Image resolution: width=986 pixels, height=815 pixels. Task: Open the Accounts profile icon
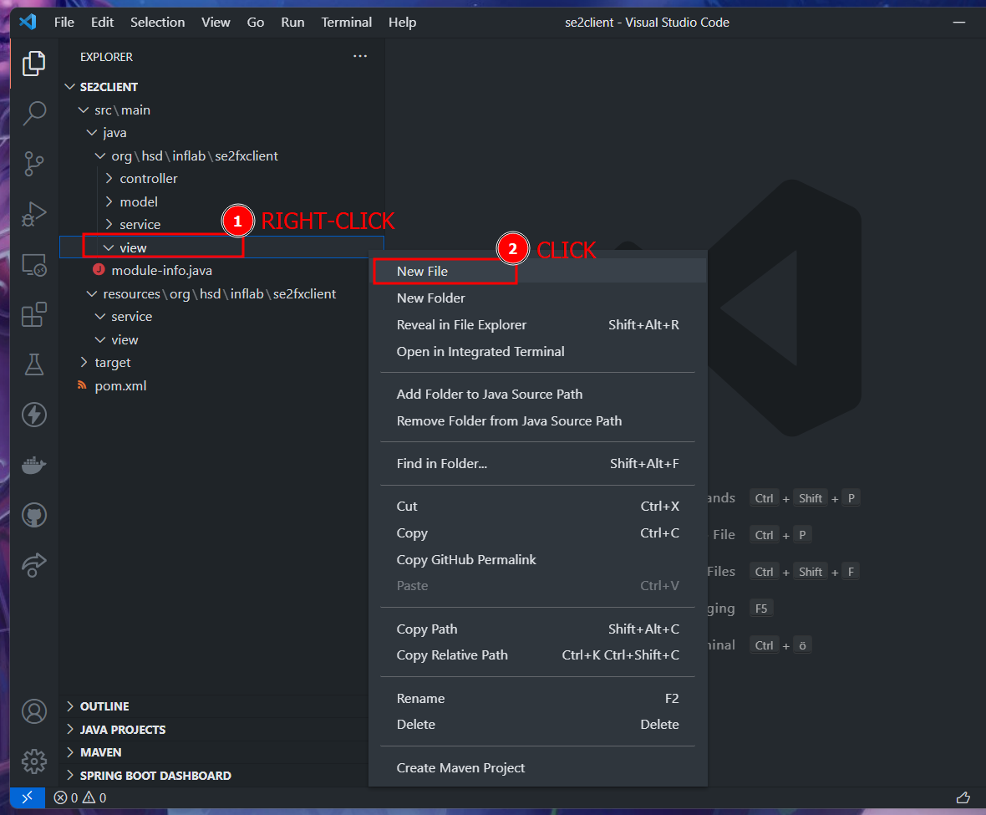(x=34, y=711)
